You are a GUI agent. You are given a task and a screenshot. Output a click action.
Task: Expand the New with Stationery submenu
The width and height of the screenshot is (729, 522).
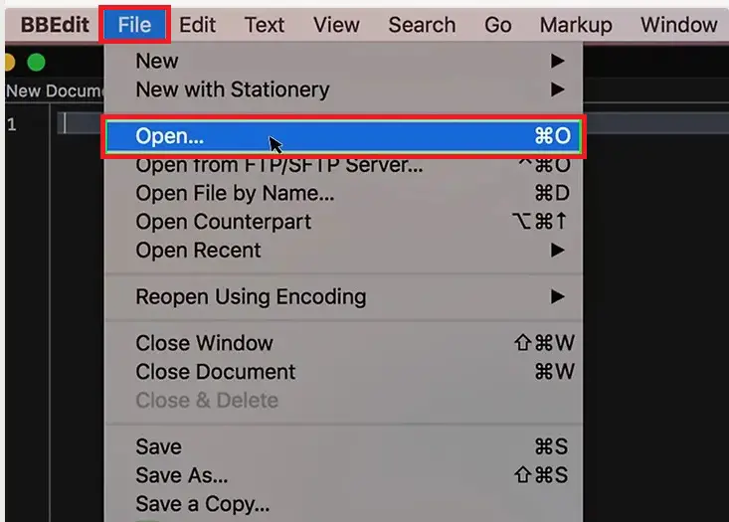point(558,89)
